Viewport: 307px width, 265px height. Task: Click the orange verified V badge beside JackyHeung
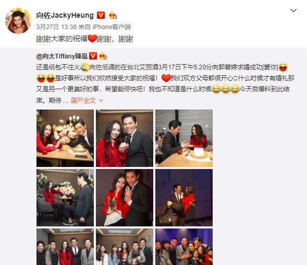click(x=101, y=15)
